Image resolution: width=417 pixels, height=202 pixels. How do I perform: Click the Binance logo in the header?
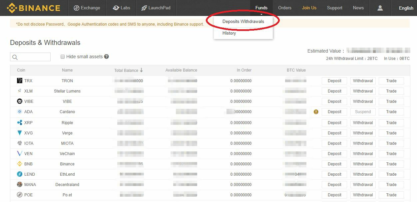[33, 8]
